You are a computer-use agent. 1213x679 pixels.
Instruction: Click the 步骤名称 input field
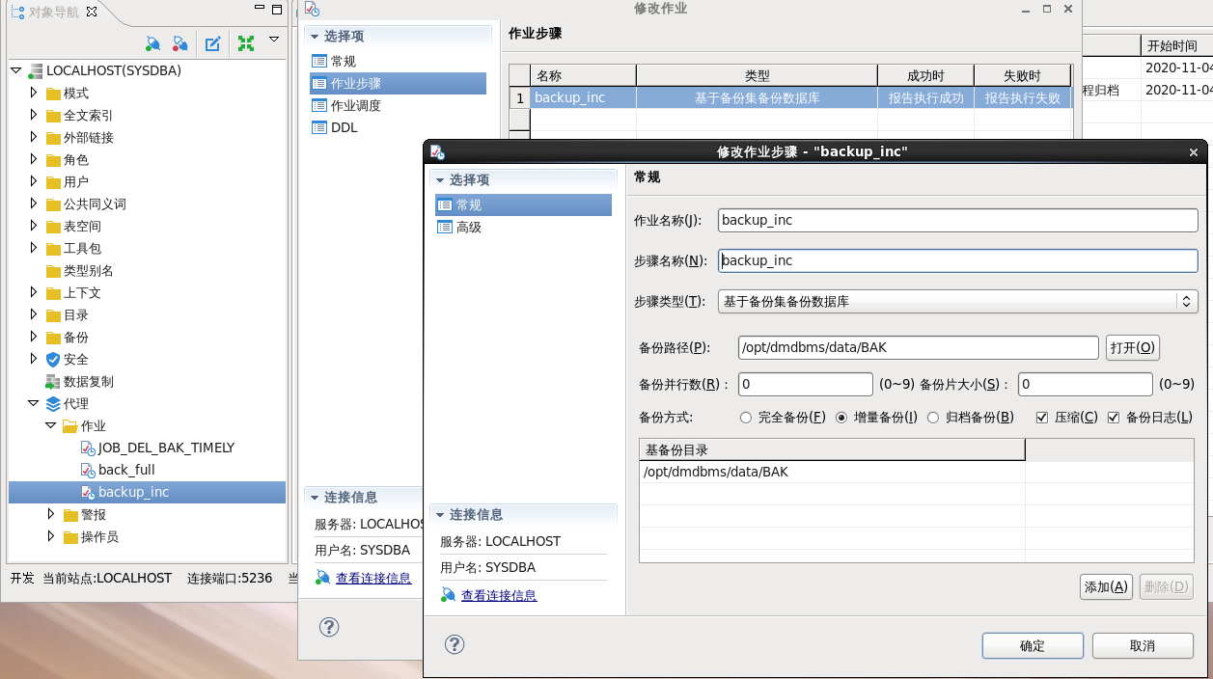(x=955, y=260)
